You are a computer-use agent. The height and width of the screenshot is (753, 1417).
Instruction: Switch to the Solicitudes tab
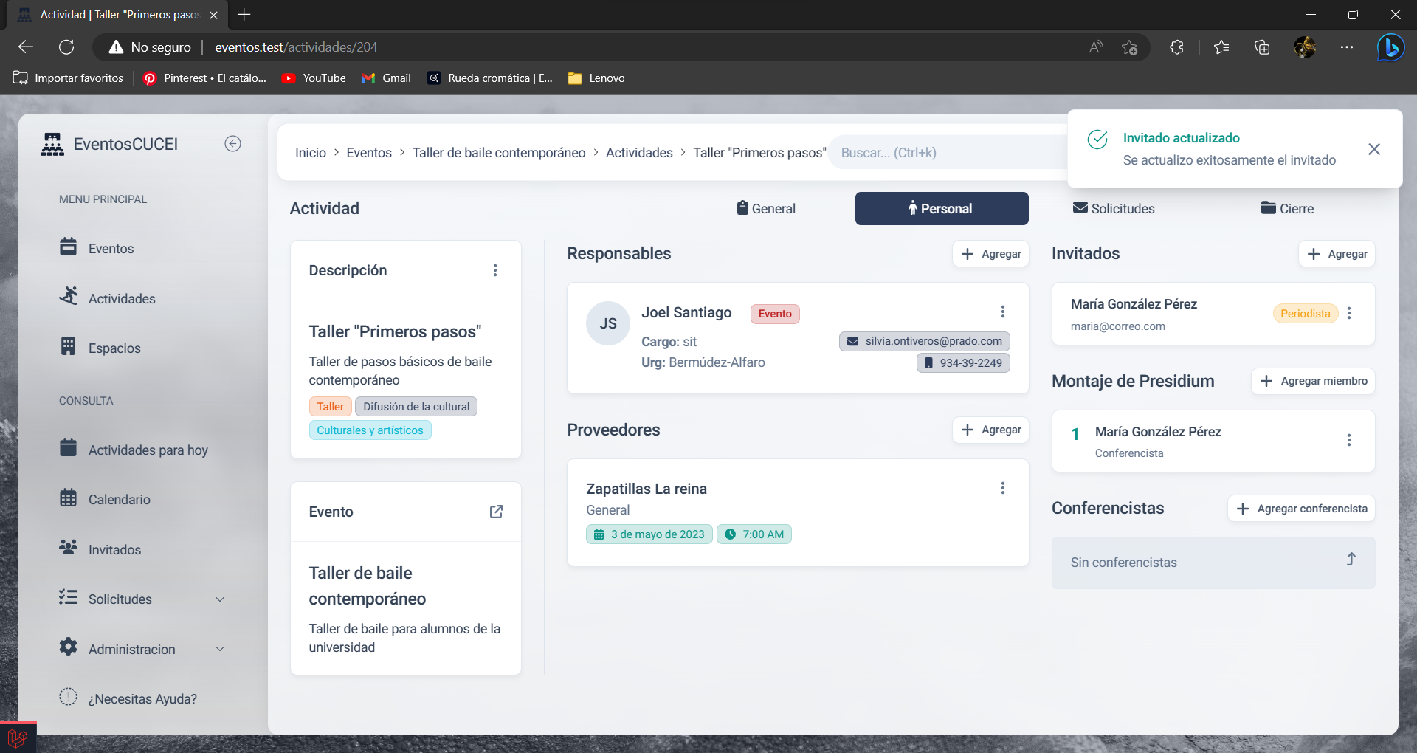click(x=1114, y=209)
